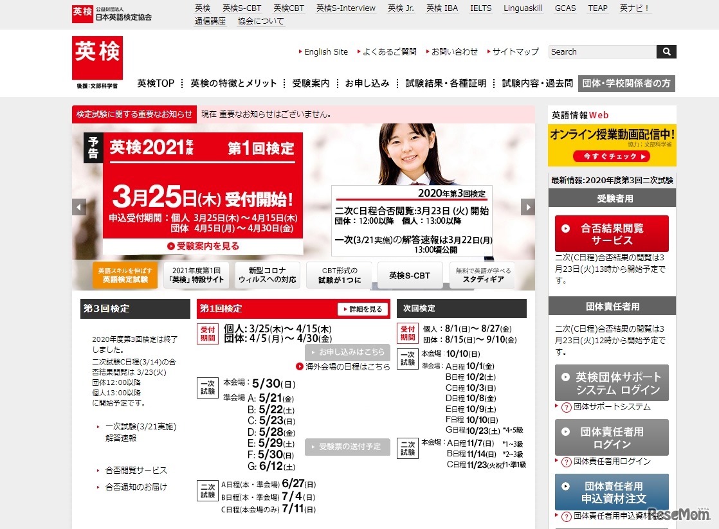Click orange 英語検定試験 thumbnail button
Image resolution: width=719 pixels, height=529 pixels.
(125, 275)
